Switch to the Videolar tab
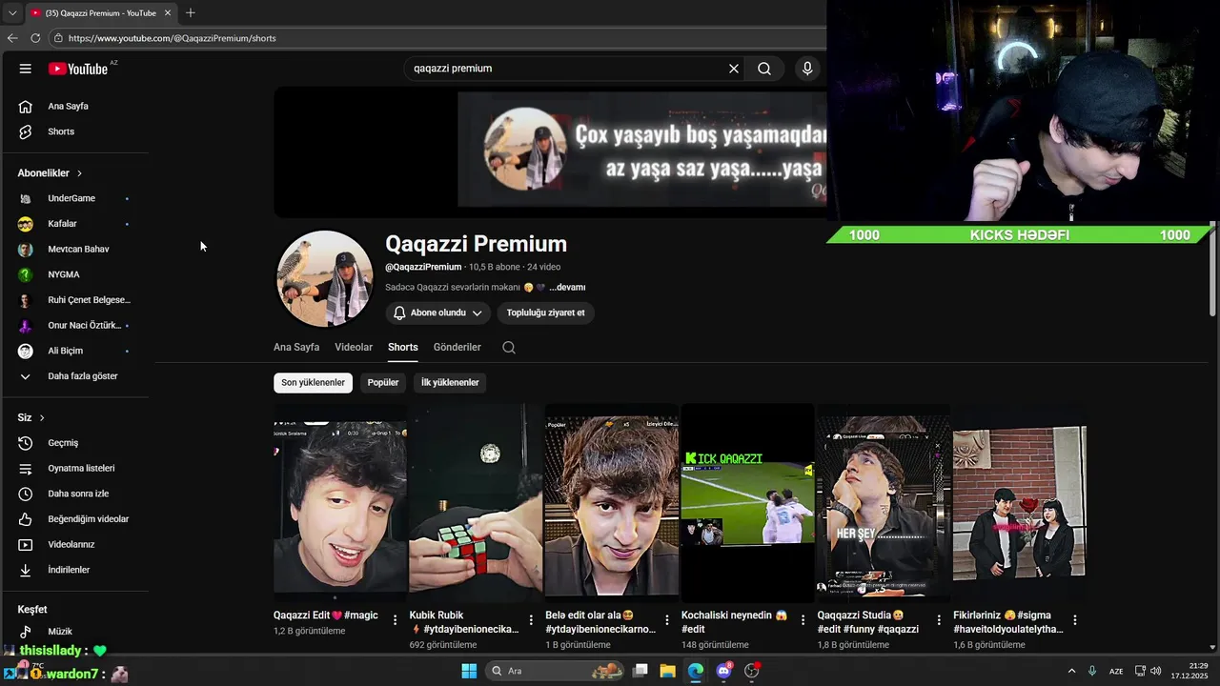 pos(354,347)
